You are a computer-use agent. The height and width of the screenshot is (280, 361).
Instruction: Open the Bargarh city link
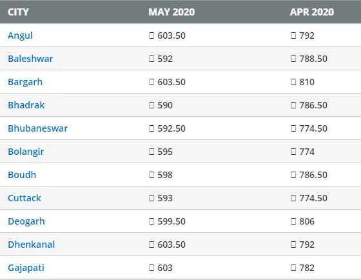25,83
